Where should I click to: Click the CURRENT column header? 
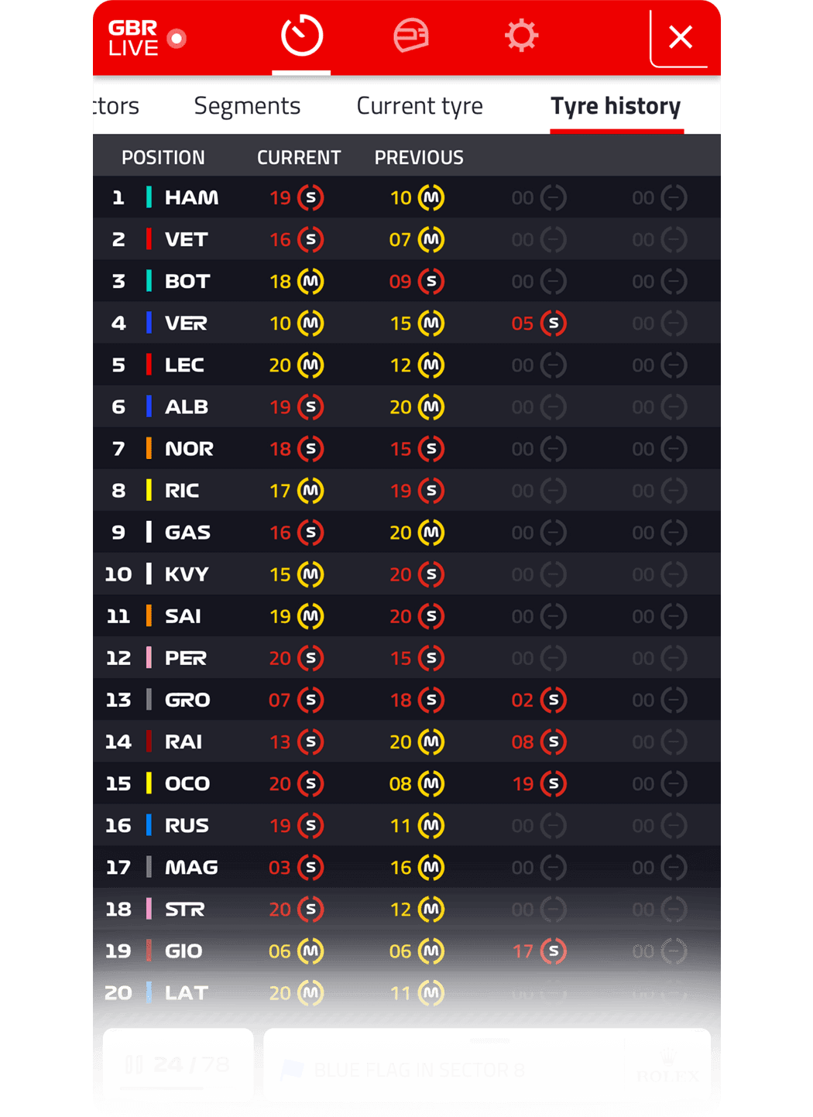299,157
